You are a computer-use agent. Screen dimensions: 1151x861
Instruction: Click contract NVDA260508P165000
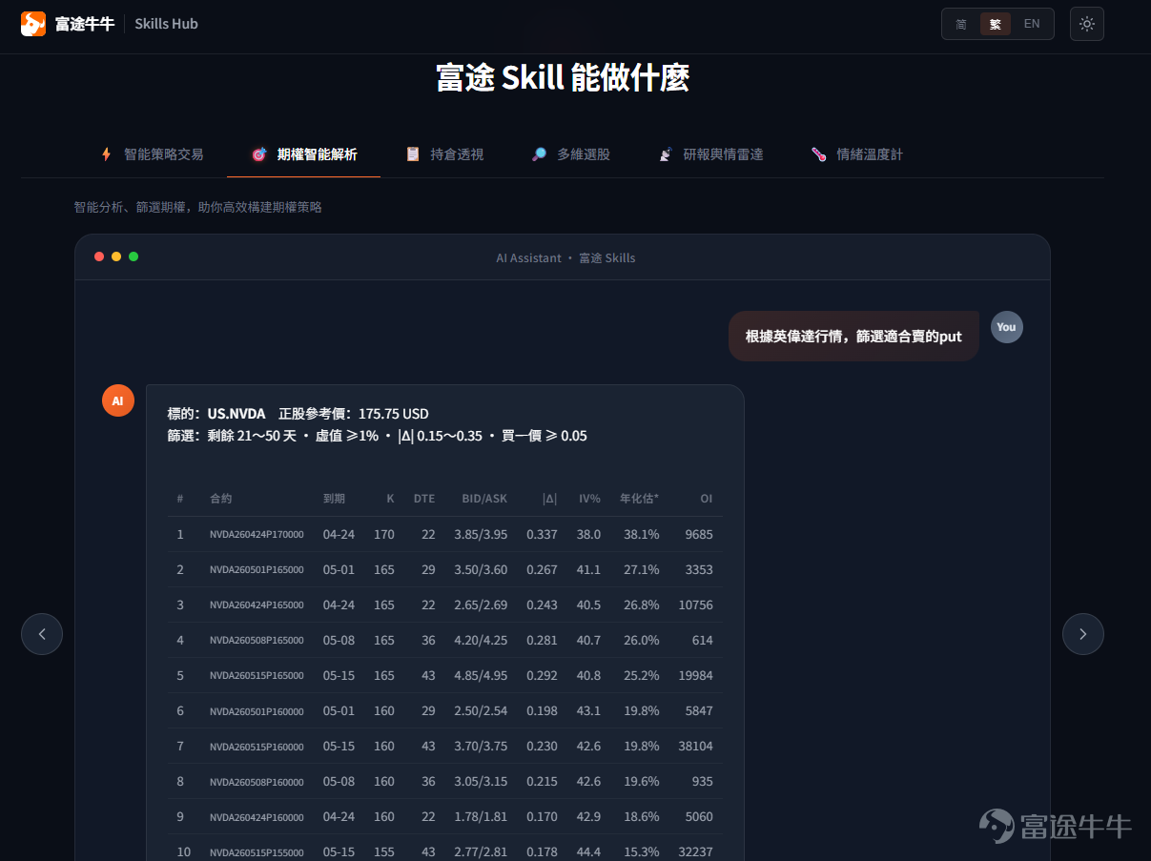(x=257, y=641)
